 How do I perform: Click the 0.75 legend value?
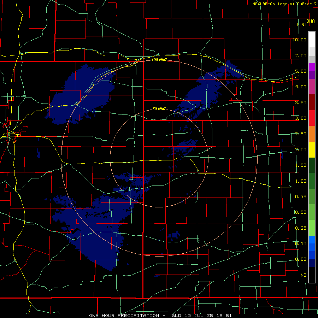point(301,197)
